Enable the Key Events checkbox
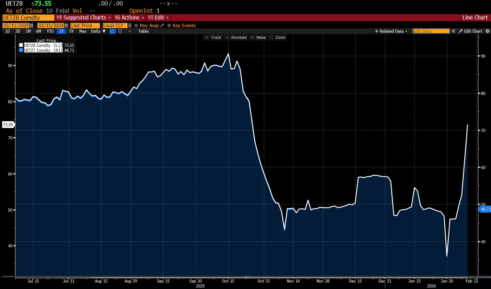This screenshot has height=289, width=491. [169, 26]
